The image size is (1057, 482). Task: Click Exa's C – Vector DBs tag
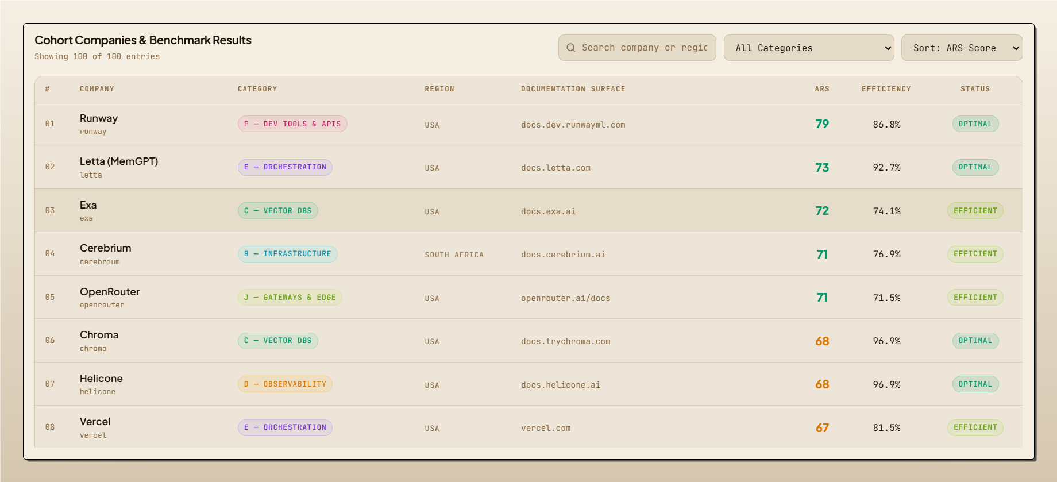[x=278, y=211]
